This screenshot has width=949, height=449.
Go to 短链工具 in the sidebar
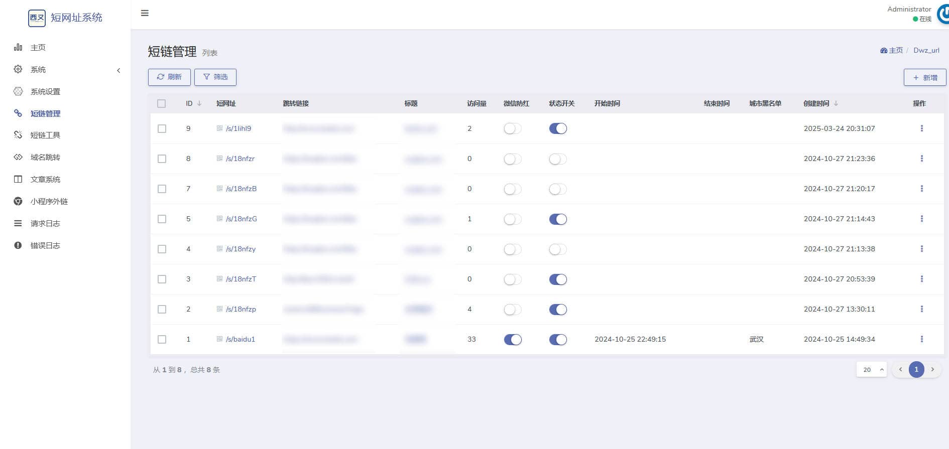45,135
